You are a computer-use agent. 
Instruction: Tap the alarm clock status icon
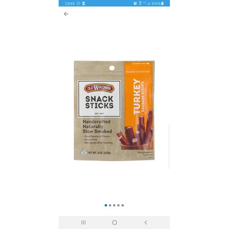pos(135,3)
